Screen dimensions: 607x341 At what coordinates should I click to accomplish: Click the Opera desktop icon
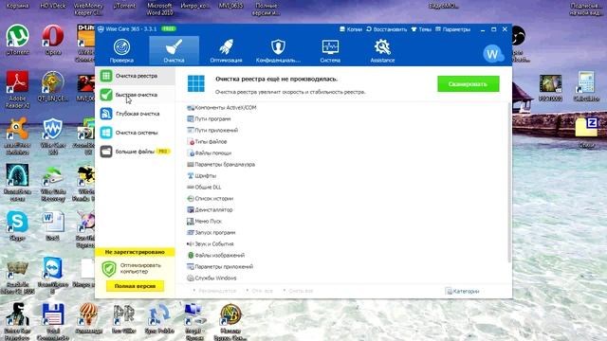tap(53, 40)
